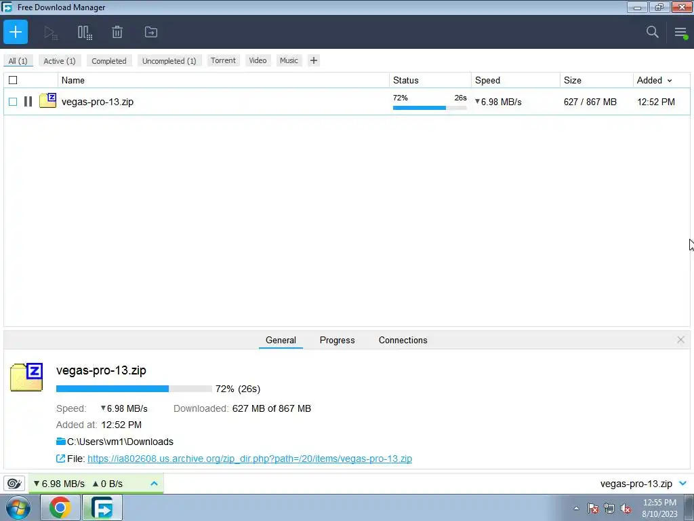Tick the select-all checkbox in the header

coord(13,80)
